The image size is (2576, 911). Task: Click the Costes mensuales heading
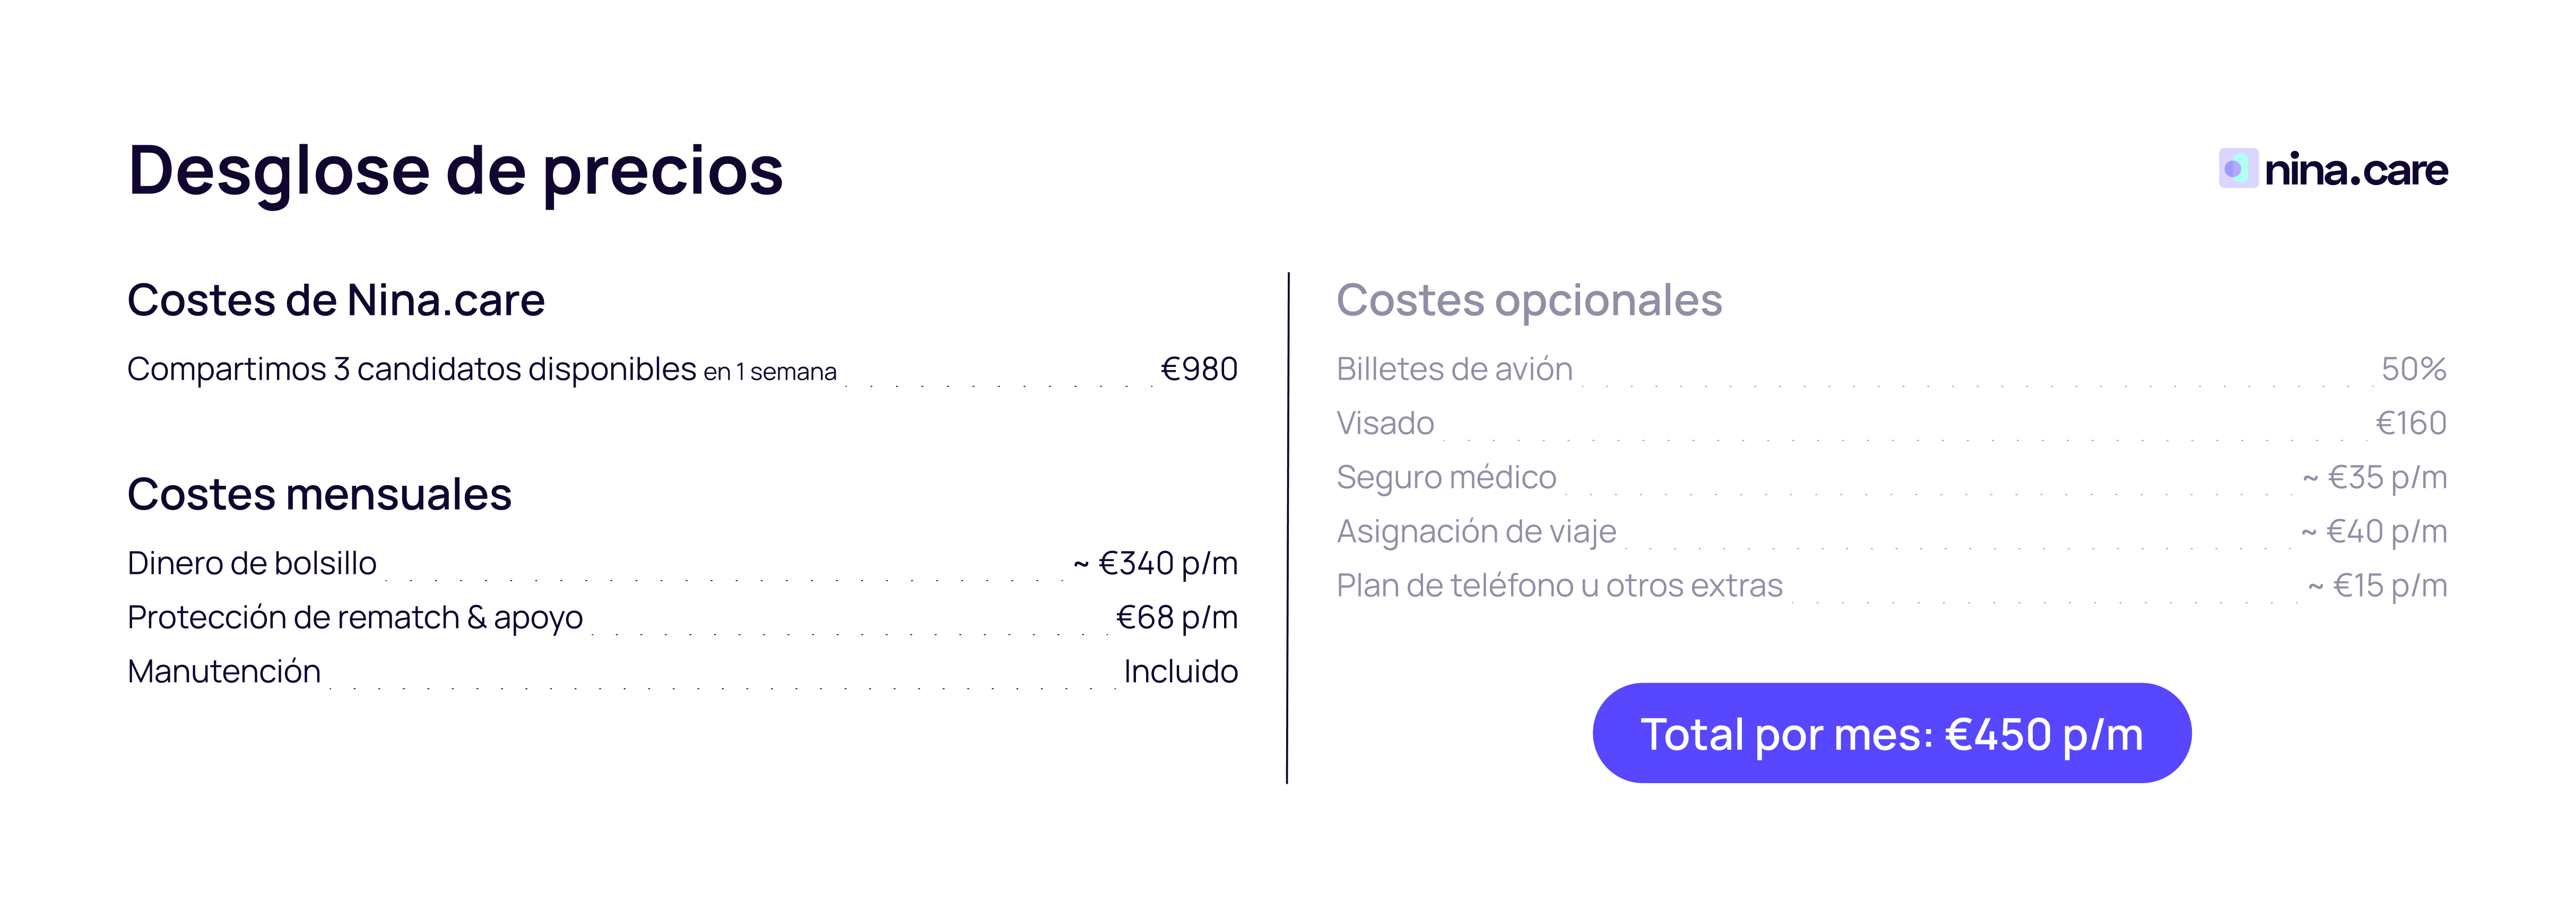(319, 494)
